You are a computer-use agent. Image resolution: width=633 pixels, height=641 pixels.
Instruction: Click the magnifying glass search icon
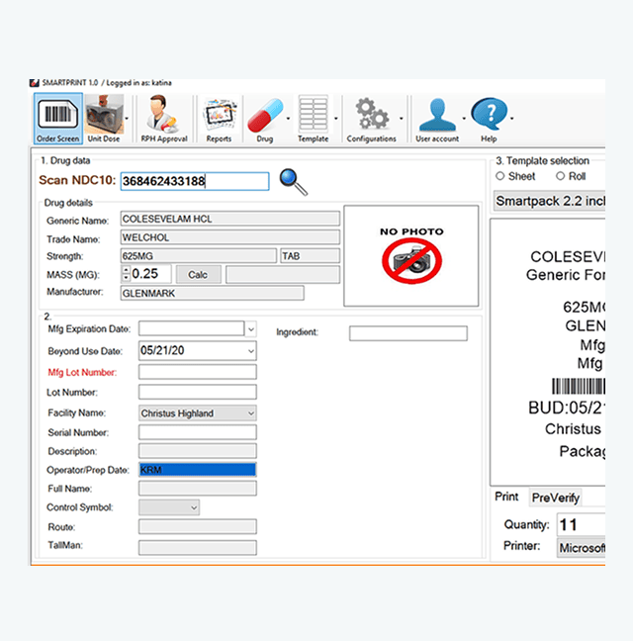click(x=293, y=181)
